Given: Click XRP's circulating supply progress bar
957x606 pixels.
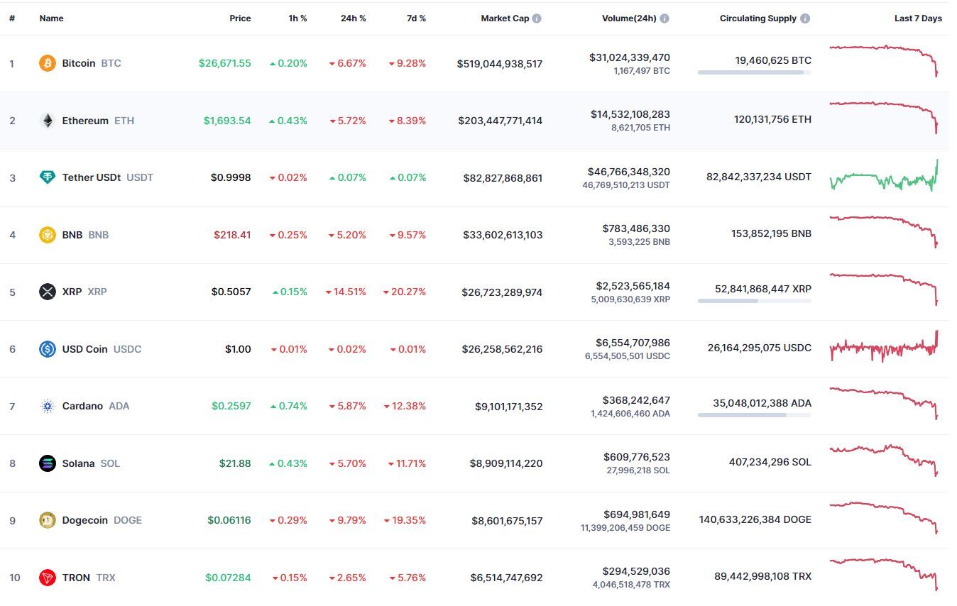Looking at the screenshot, I should click(x=754, y=301).
